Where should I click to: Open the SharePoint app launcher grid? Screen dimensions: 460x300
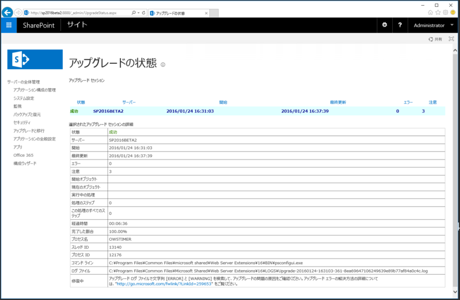9,25
